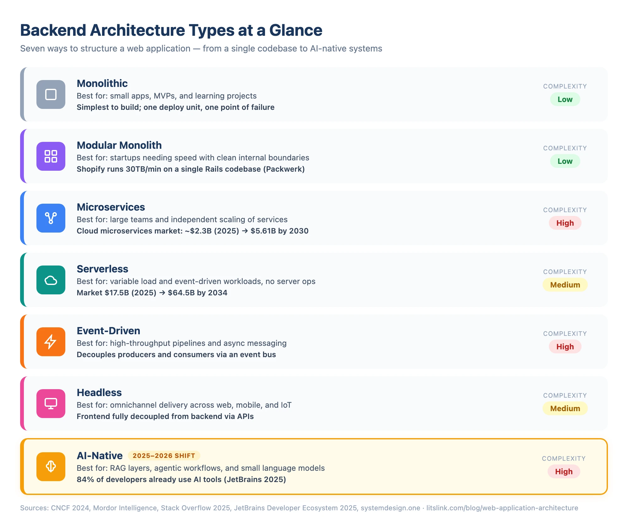
Task: Click text 84% of developers already use AI
Action: tap(181, 480)
